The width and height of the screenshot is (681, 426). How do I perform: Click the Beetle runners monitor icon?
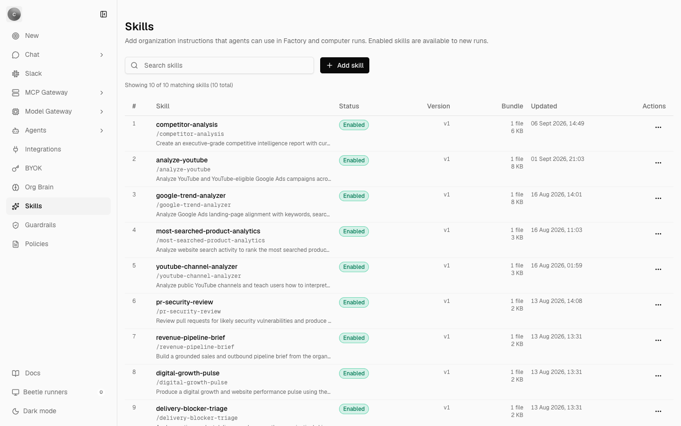pos(16,392)
